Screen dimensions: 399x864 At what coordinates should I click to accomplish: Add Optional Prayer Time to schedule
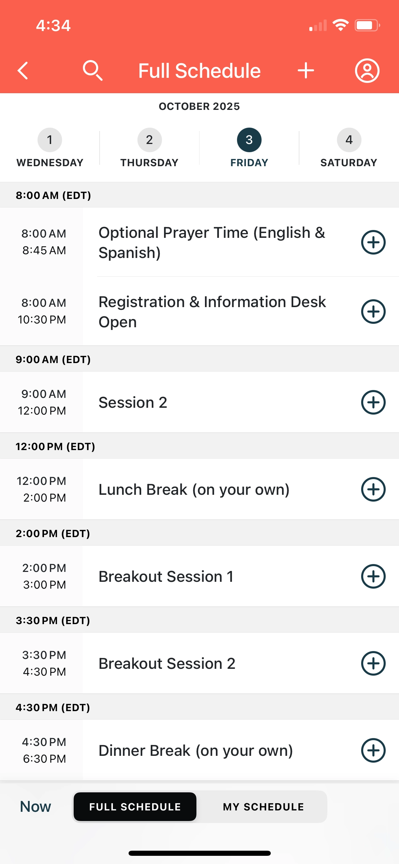click(373, 242)
